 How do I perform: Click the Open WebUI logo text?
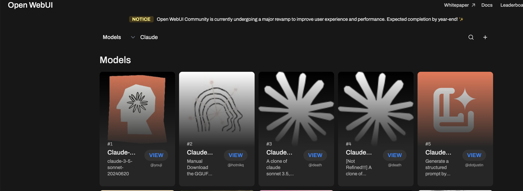(30, 5)
